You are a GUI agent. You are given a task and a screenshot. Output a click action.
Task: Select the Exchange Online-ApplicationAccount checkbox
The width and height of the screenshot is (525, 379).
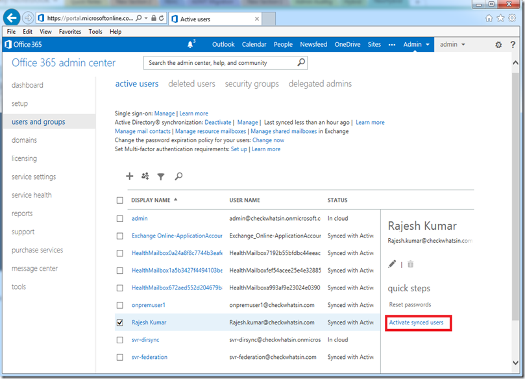(120, 236)
